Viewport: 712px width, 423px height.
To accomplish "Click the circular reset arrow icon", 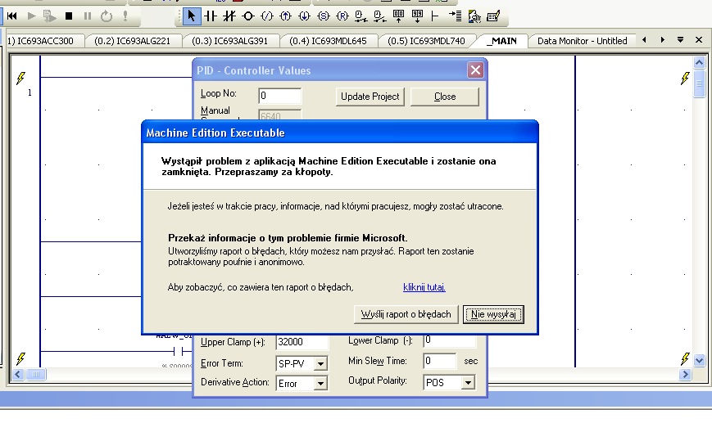I will (x=107, y=16).
